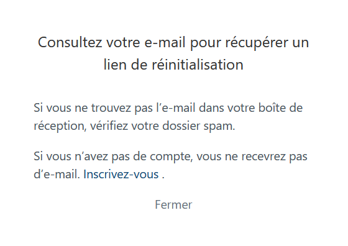Click the word "dossier" before "spam"
The height and width of the screenshot is (246, 348).
[181, 126]
